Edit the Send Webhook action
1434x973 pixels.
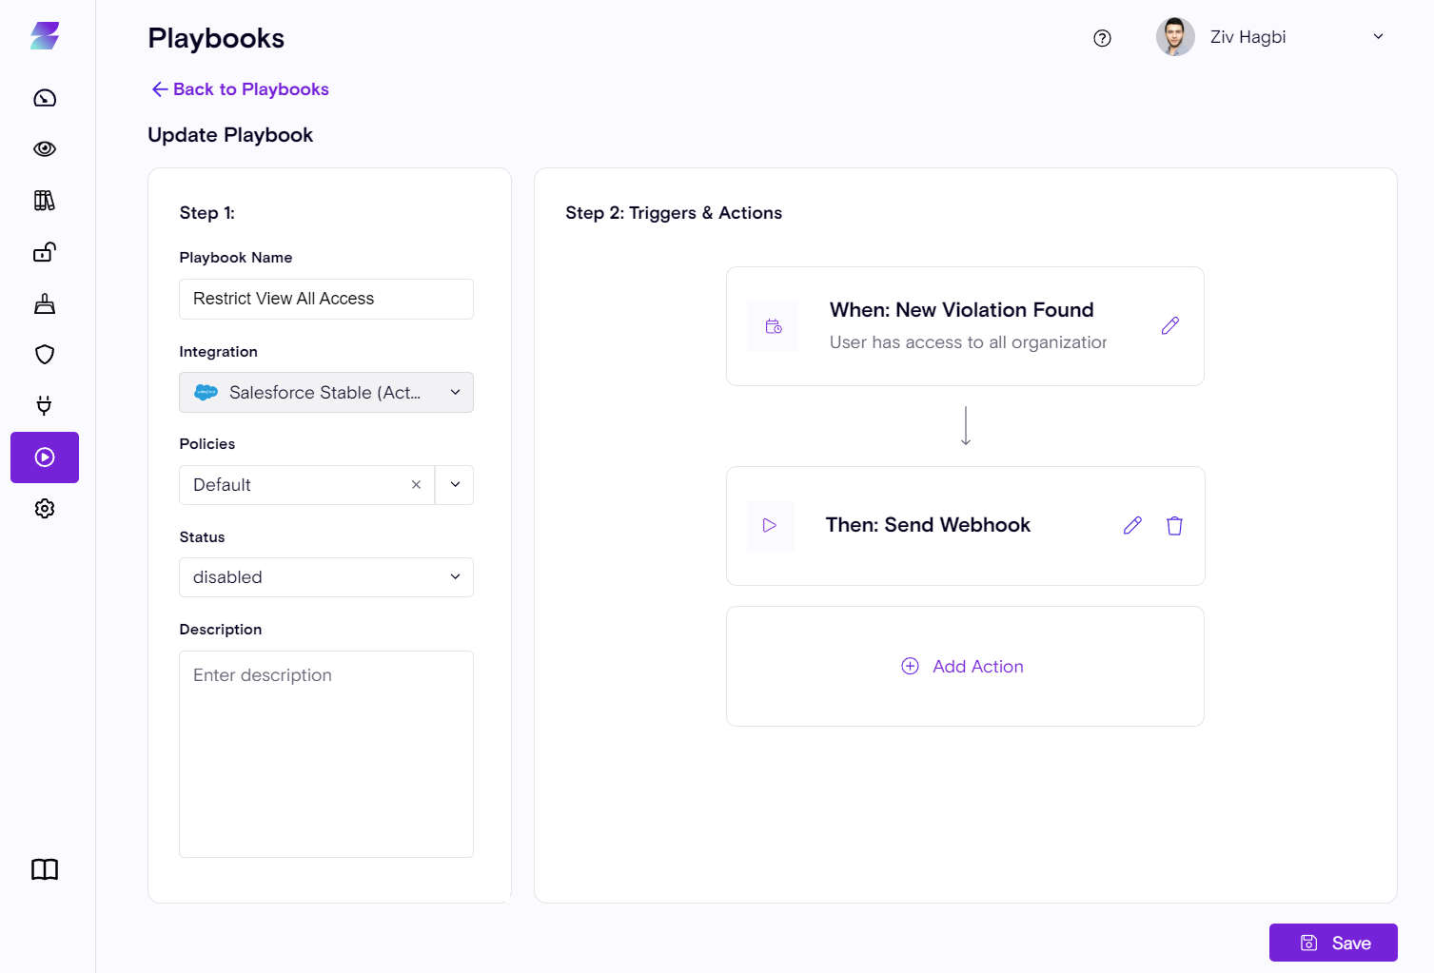point(1132,526)
